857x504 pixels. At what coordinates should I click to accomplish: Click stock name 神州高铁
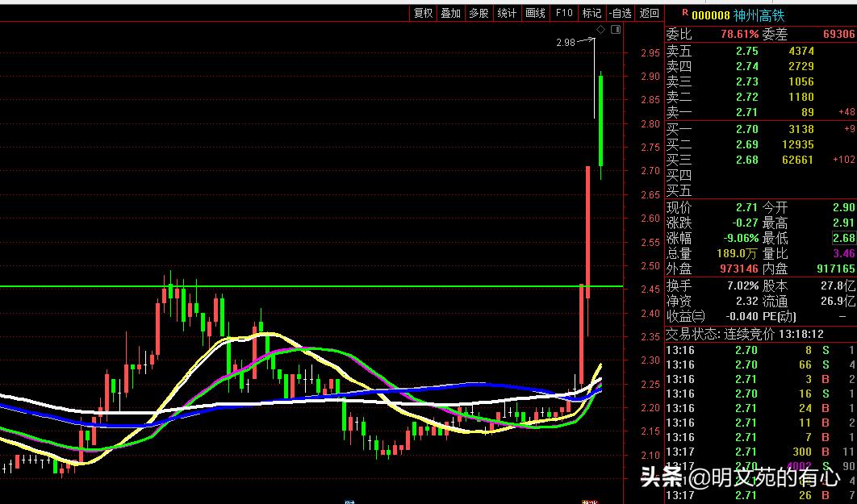[759, 15]
